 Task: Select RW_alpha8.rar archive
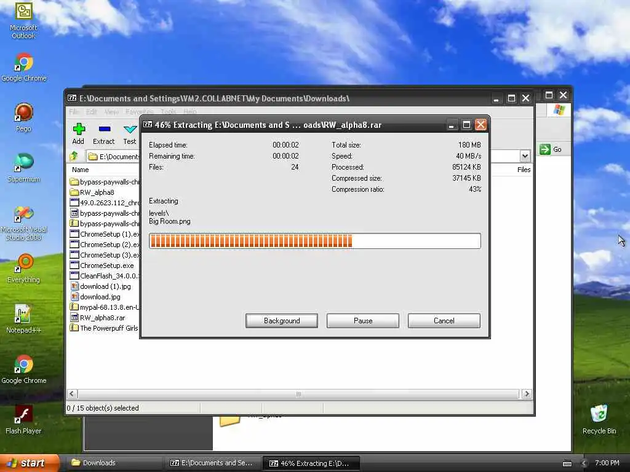pos(98,318)
